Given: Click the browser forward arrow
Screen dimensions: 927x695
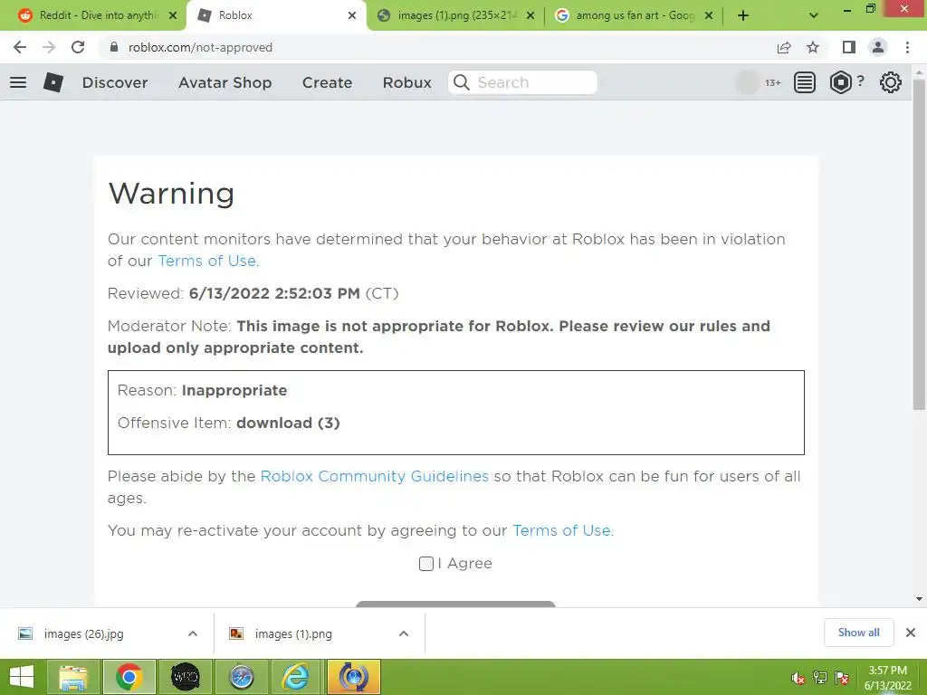Looking at the screenshot, I should click(x=49, y=47).
